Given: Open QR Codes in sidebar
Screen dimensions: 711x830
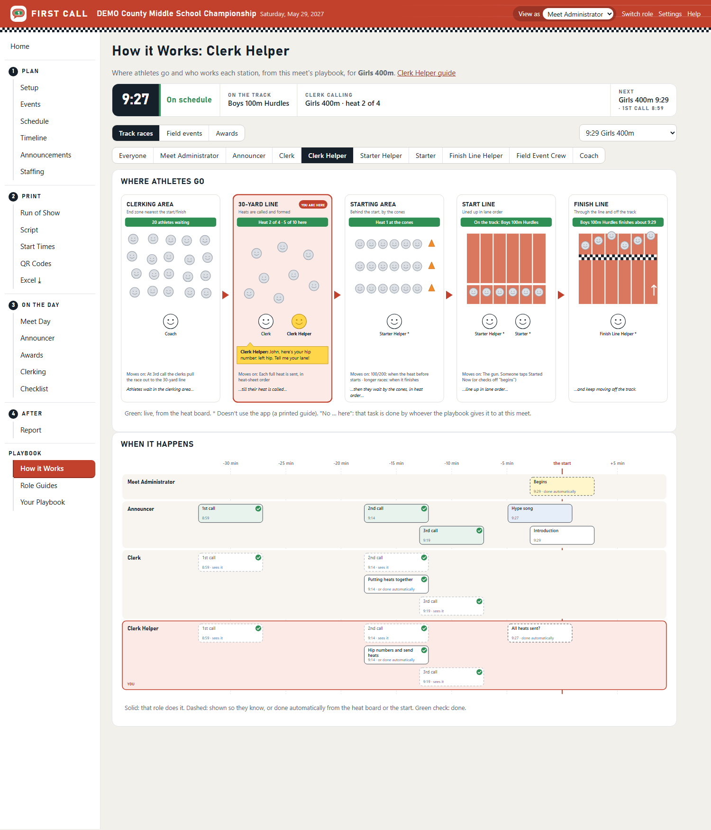Looking at the screenshot, I should (x=36, y=264).
